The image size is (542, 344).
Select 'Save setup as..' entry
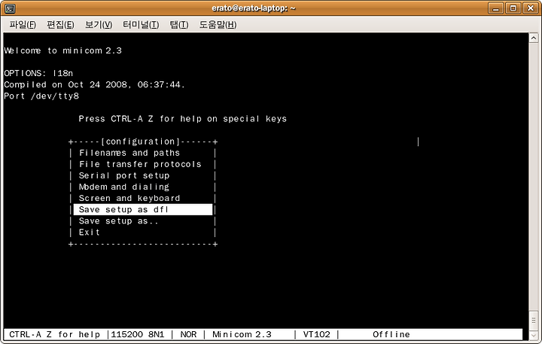click(119, 221)
